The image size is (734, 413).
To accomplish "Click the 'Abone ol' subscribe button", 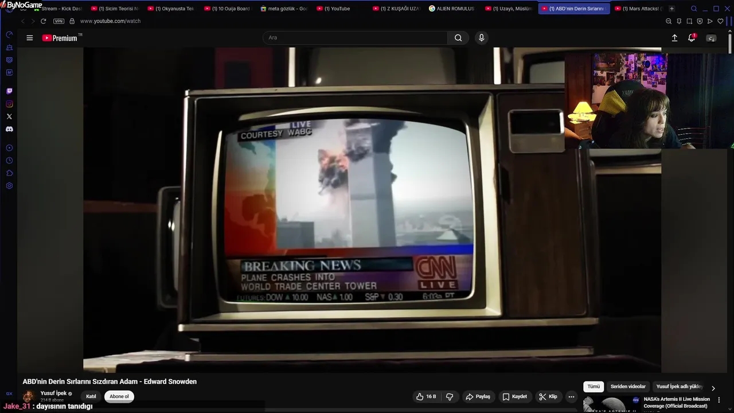I will coord(119,396).
